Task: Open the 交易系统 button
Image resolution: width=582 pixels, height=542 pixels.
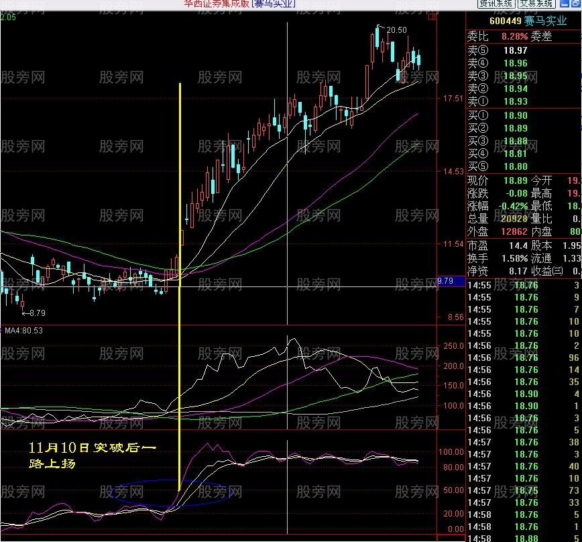Action: pyautogui.click(x=536, y=4)
